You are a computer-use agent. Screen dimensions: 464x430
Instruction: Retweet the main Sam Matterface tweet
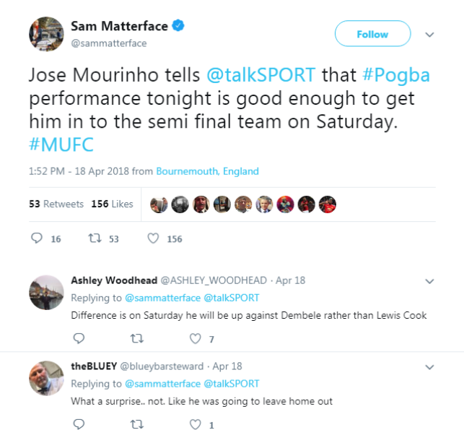[93, 238]
